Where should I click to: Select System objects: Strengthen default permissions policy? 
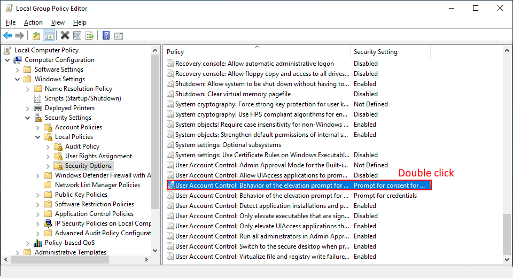coord(262,135)
